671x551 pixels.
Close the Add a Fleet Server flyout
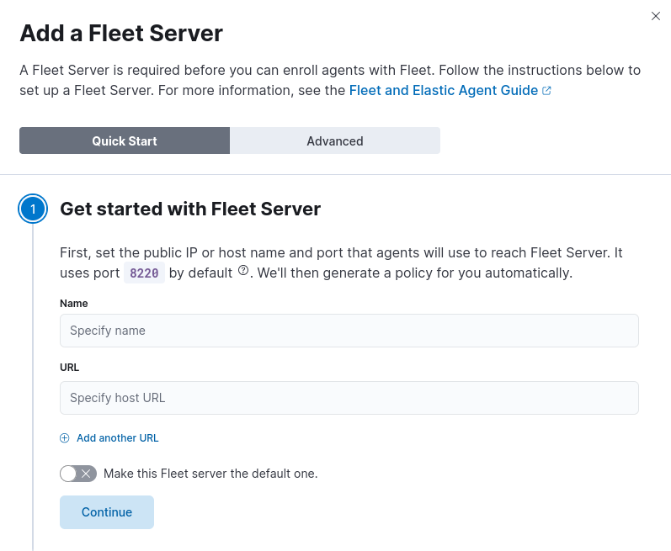coord(655,16)
